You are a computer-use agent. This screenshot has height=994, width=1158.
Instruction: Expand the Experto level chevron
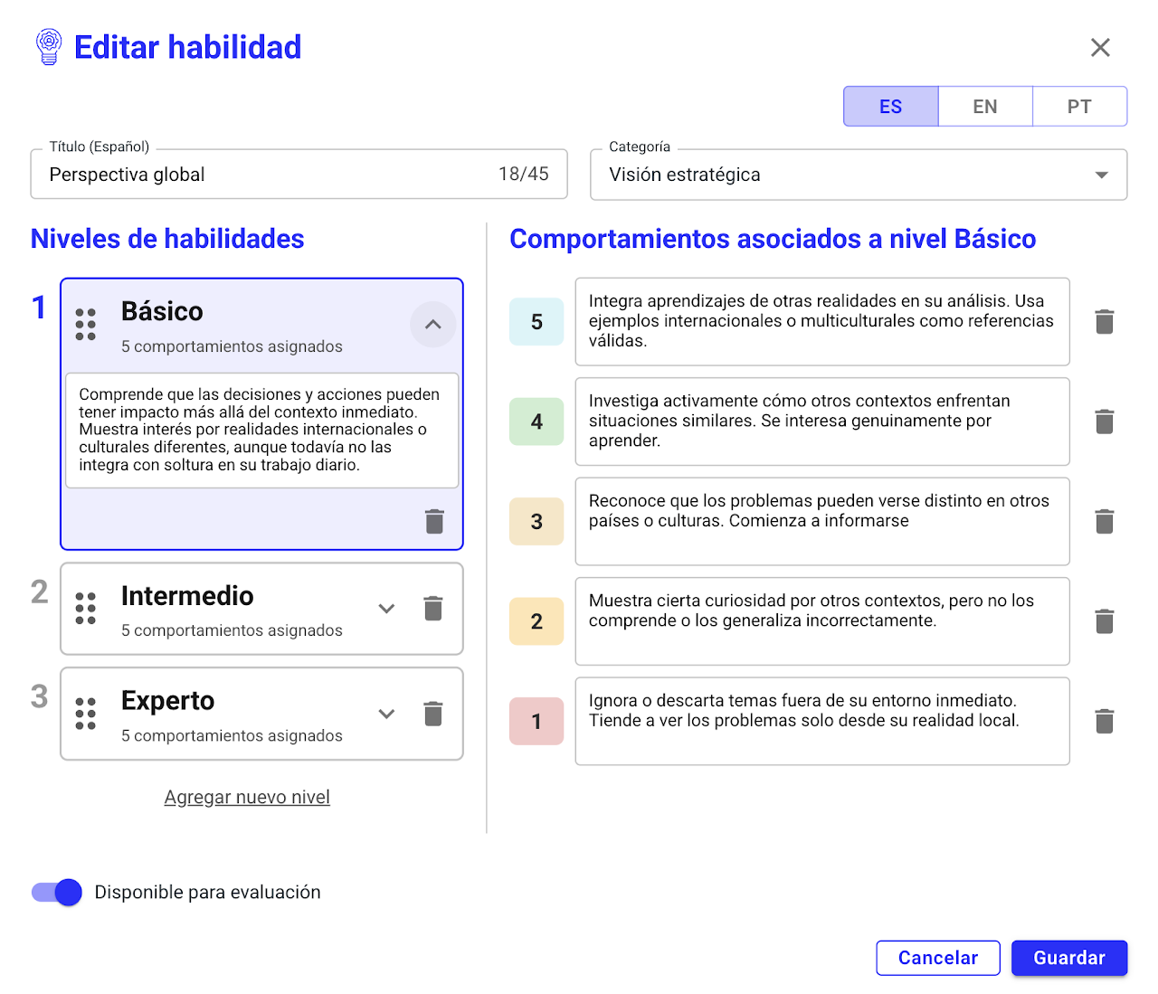386,714
